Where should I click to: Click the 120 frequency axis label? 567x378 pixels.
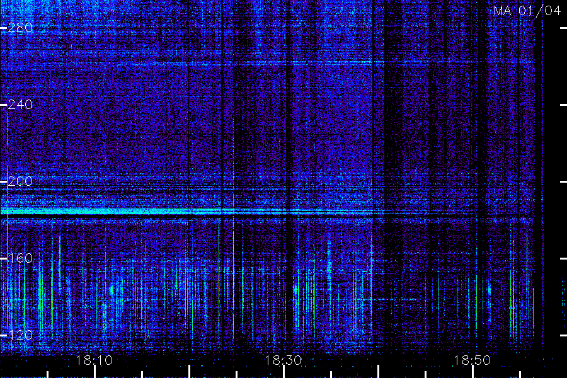click(20, 335)
